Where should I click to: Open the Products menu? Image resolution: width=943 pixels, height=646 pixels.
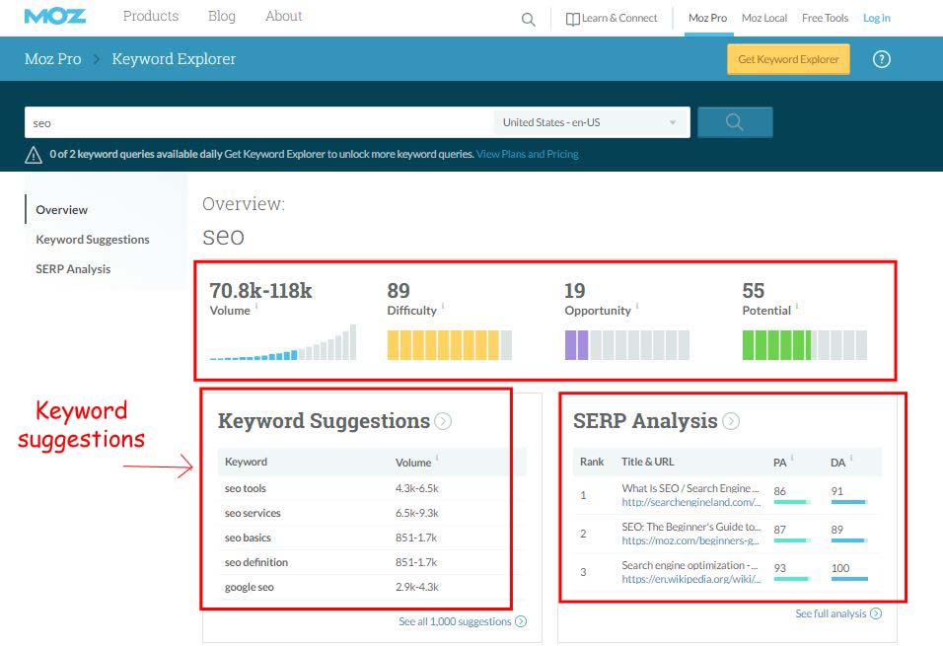pos(150,16)
